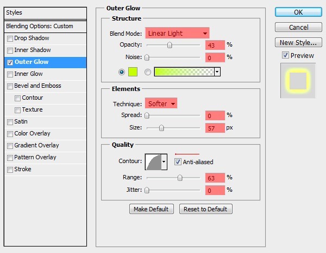The width and height of the screenshot is (326, 253).
Task: Uncheck the Anti-aliased checkbox
Action: tap(178, 162)
